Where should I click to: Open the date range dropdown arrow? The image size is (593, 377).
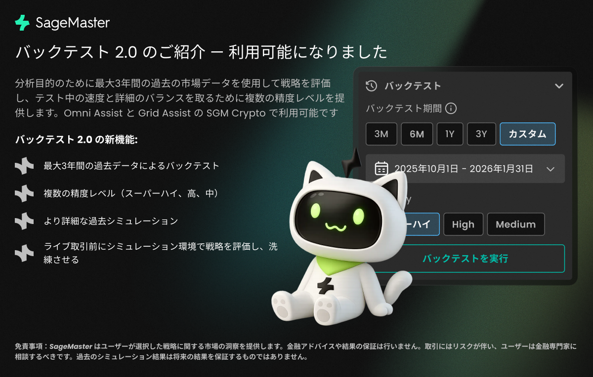click(x=551, y=169)
